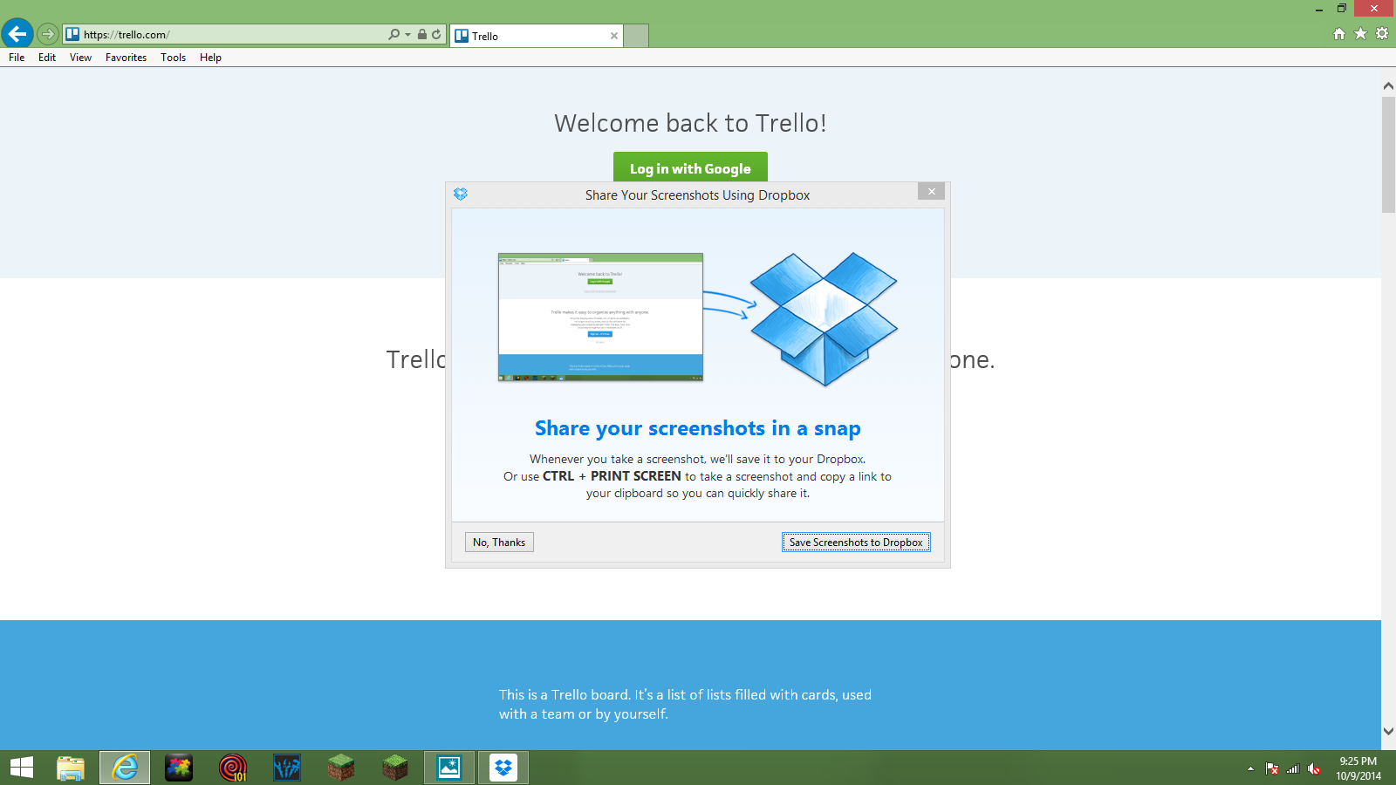Show hidden system tray icons arrow
This screenshot has height=785, width=1396.
pyautogui.click(x=1250, y=768)
